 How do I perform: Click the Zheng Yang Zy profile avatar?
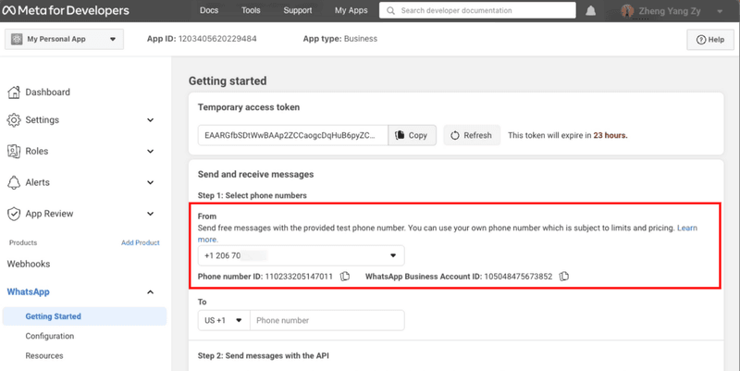tap(627, 11)
